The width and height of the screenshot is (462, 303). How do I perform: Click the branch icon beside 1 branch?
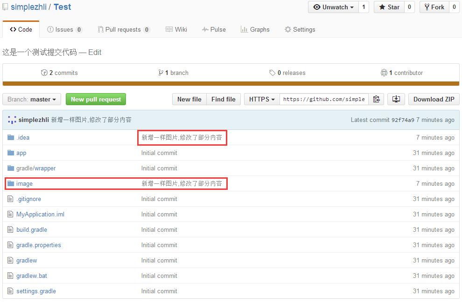(161, 73)
